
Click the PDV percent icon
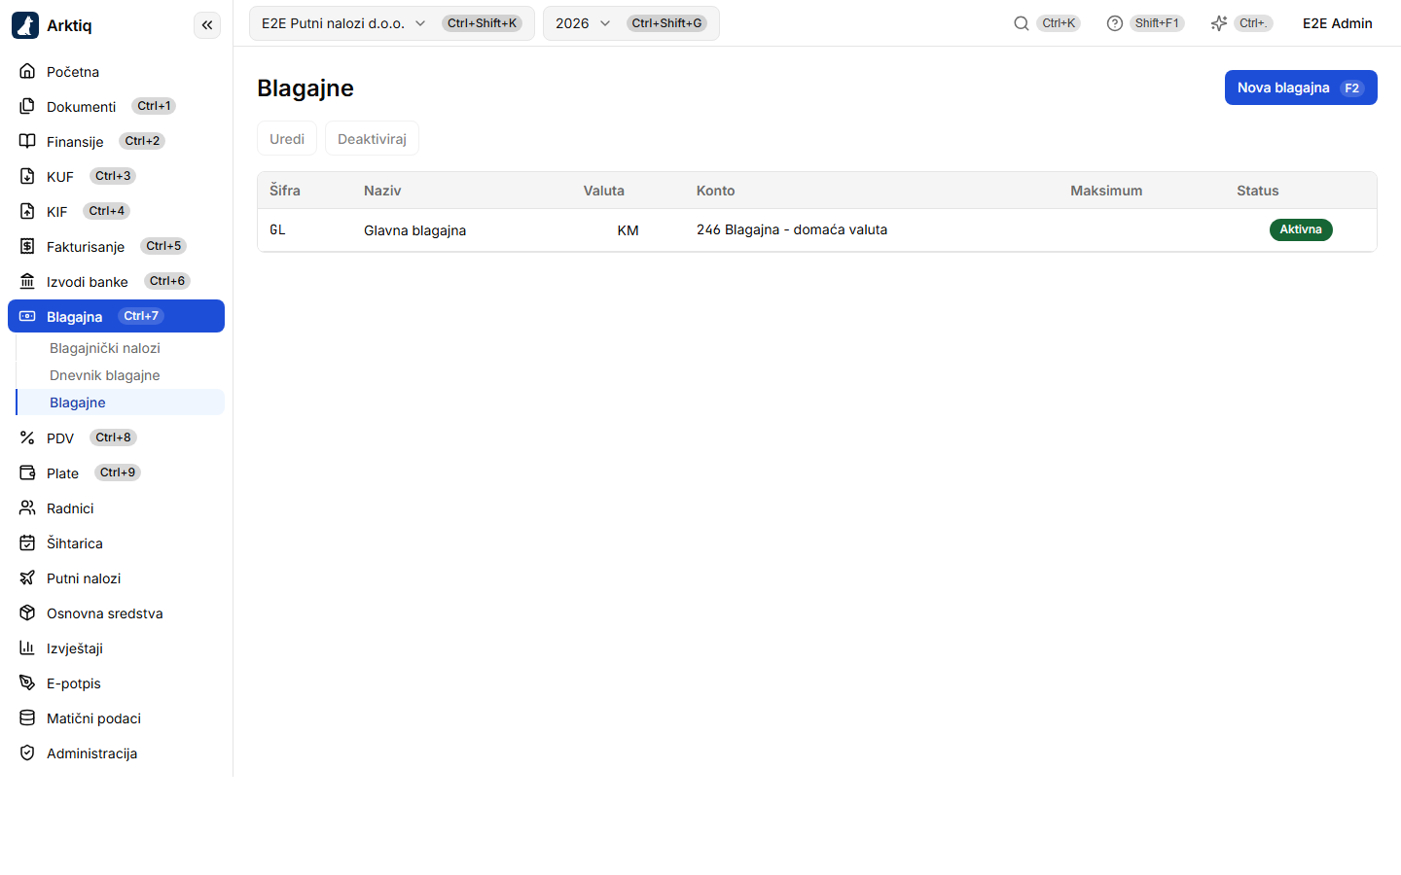[x=27, y=437]
